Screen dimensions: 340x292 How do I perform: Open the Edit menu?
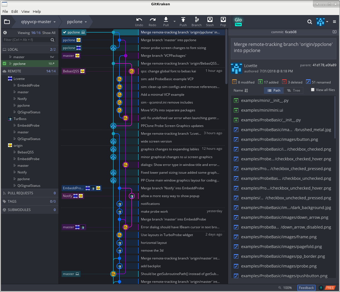[x=14, y=11]
